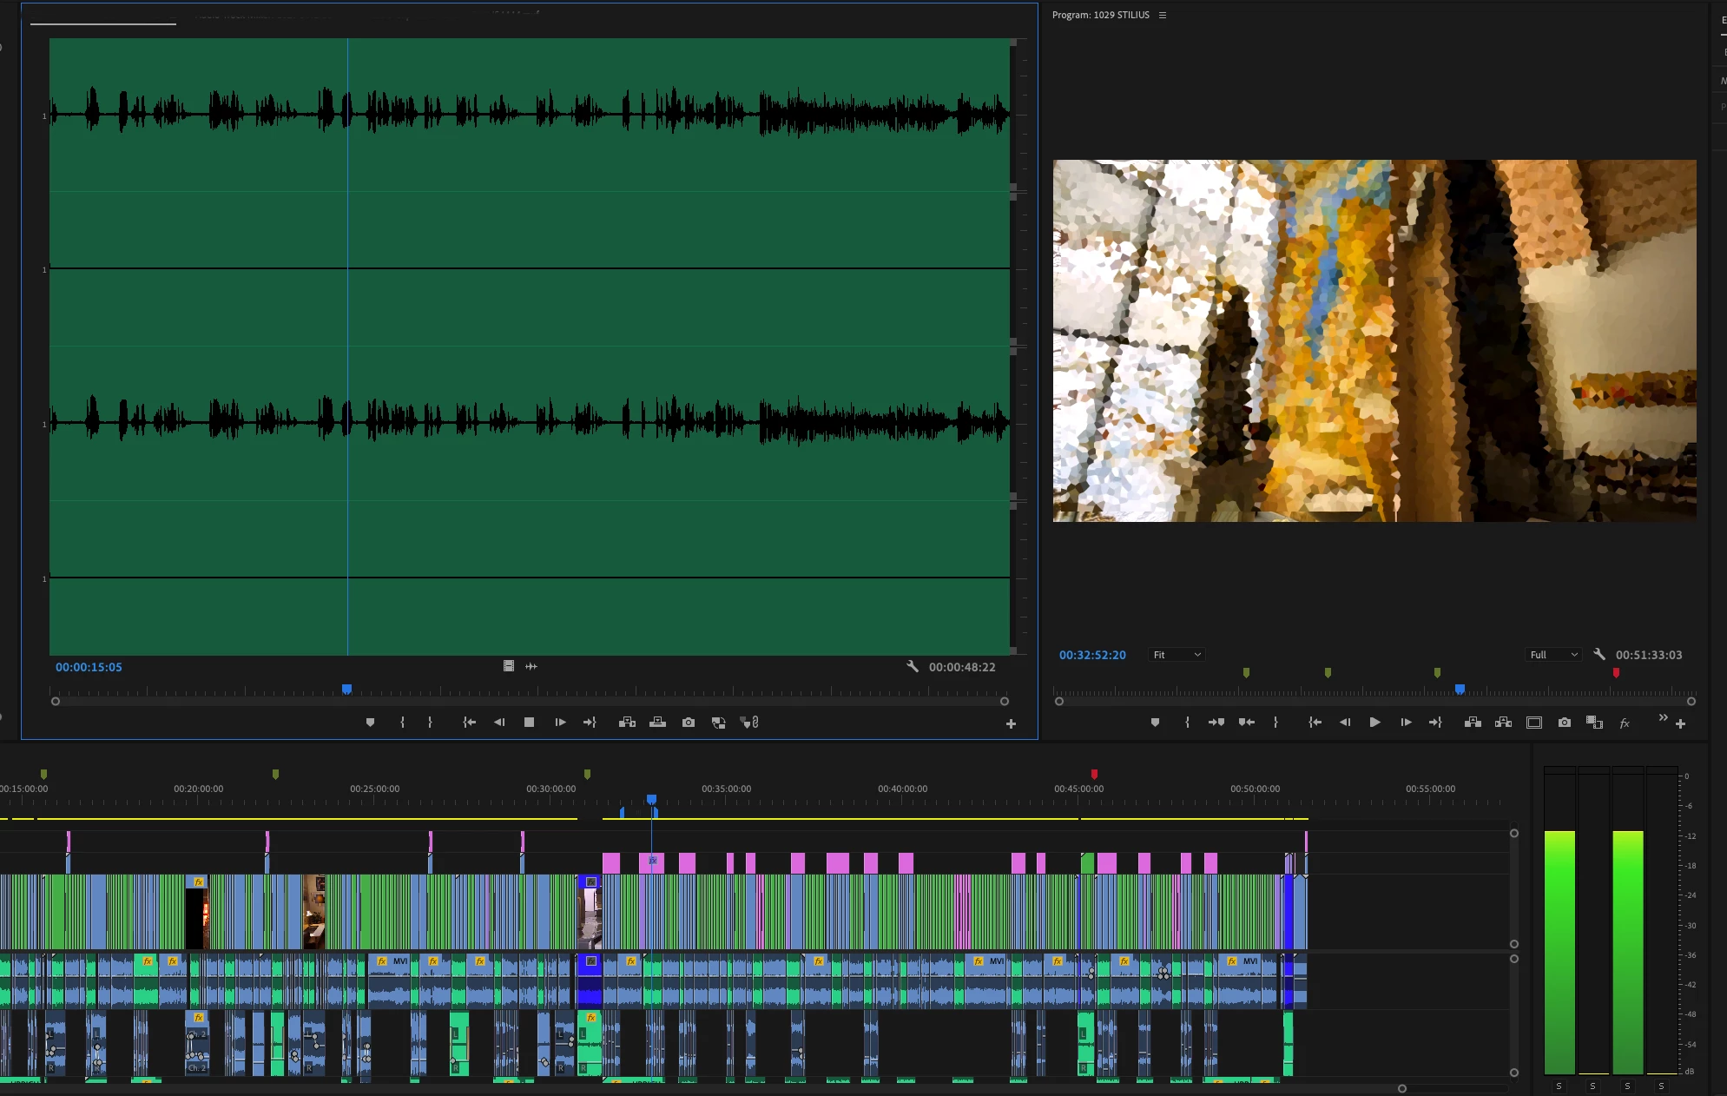The width and height of the screenshot is (1727, 1096).
Task: Click Drag Video Only filmstrip icon
Action: click(x=509, y=666)
